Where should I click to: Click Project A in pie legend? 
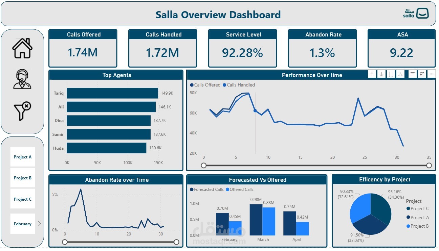coord(417,218)
